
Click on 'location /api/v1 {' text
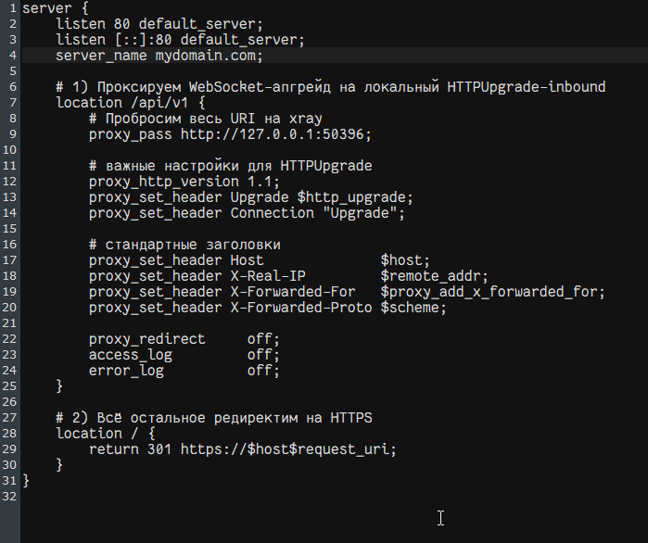coord(130,103)
